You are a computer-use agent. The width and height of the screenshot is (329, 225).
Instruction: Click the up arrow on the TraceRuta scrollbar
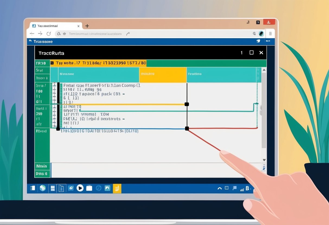pos(264,70)
